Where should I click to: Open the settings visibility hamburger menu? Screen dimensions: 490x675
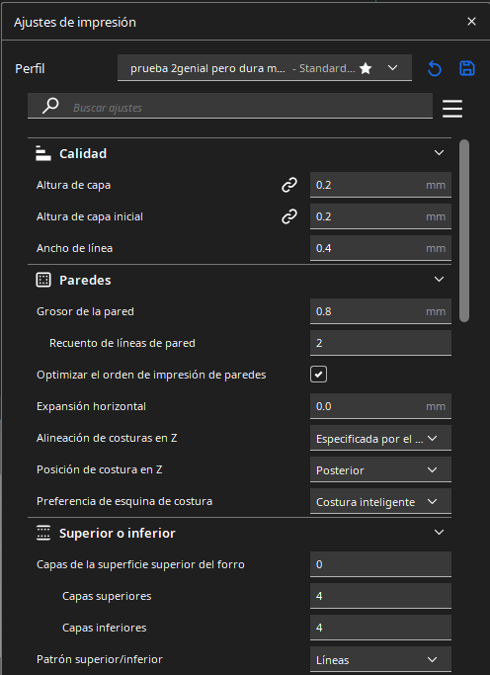pyautogui.click(x=452, y=109)
